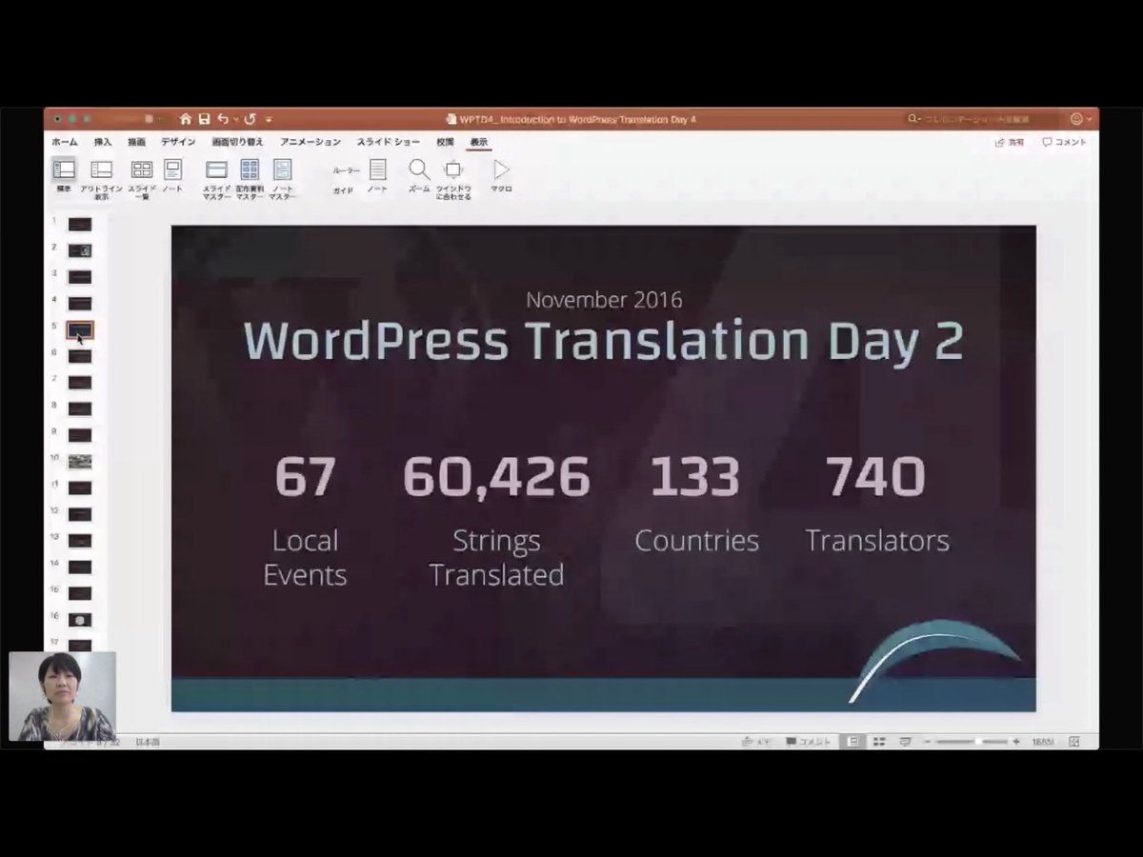Open the 校閲 tab
The width and height of the screenshot is (1143, 857).
pyautogui.click(x=445, y=142)
